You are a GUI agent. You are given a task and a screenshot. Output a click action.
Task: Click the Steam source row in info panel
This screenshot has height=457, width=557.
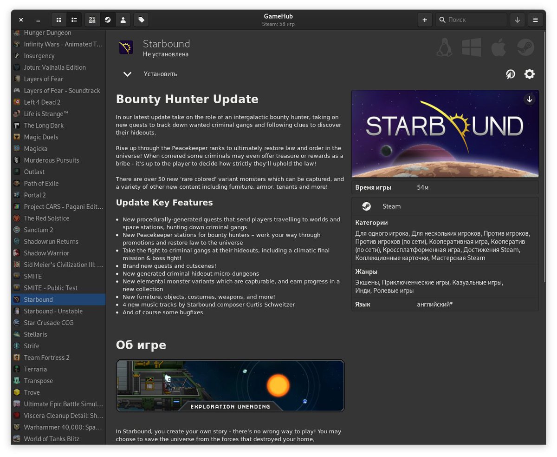pos(445,206)
